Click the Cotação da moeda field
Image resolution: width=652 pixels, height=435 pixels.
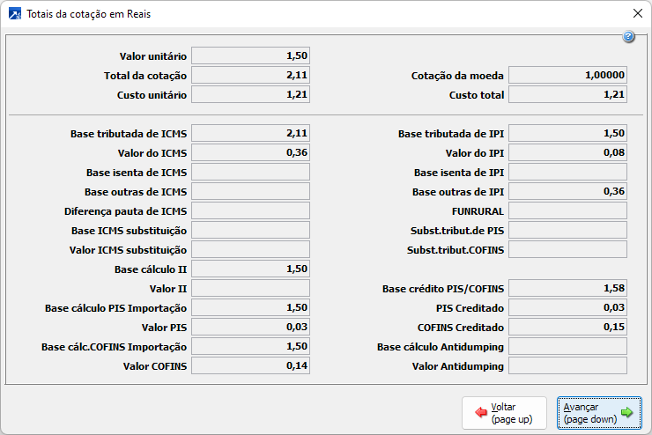click(567, 75)
